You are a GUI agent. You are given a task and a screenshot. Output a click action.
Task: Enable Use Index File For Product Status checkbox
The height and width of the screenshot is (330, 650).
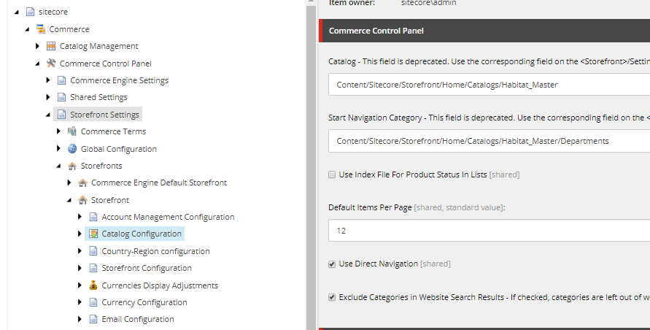click(x=332, y=174)
